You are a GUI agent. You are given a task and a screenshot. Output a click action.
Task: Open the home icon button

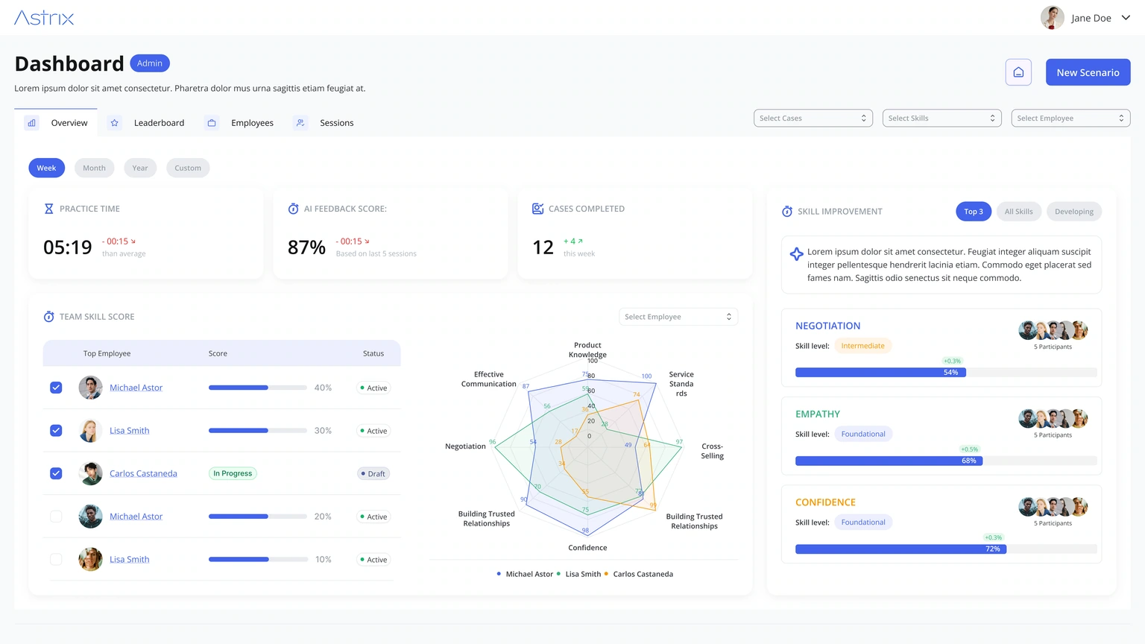point(1018,72)
